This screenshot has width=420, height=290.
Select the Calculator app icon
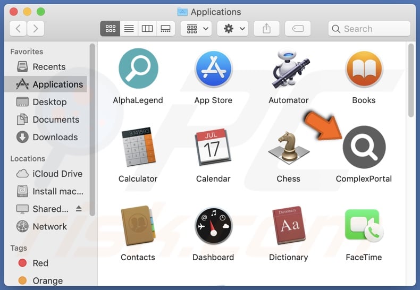[138, 146]
